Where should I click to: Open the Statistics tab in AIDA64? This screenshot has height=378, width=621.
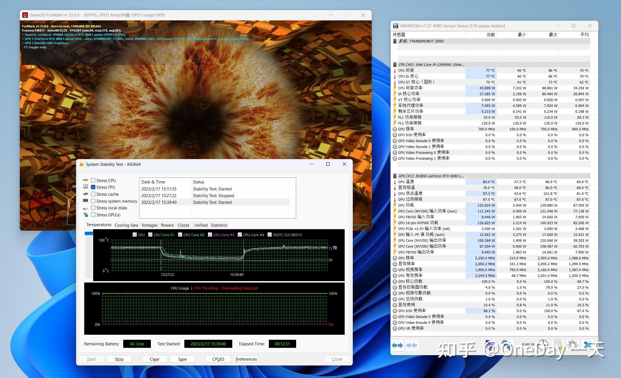(219, 225)
